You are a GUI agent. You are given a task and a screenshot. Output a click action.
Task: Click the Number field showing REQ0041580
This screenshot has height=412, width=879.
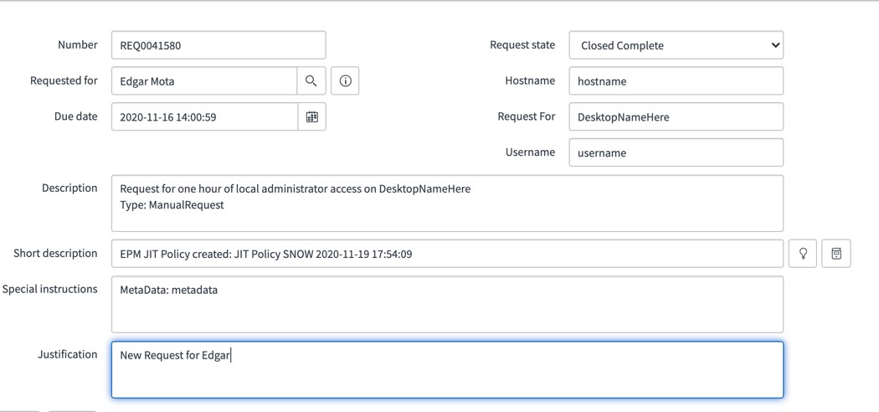[218, 45]
